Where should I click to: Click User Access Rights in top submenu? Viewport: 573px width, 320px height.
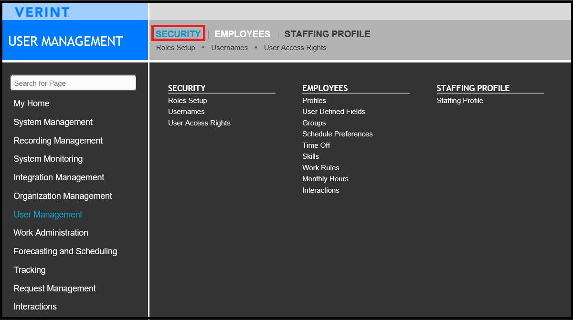tap(295, 48)
